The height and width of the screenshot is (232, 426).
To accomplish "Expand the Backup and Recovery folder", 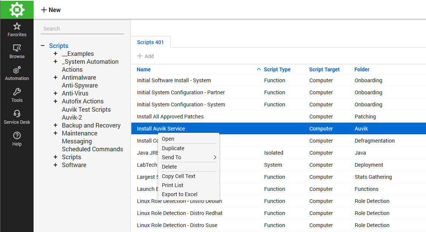I will [x=55, y=125].
